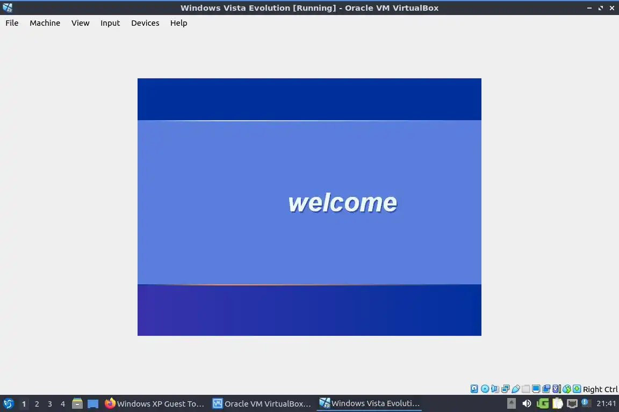This screenshot has width=619, height=412.
Task: Click the mouse integration status icon
Action: click(x=567, y=389)
